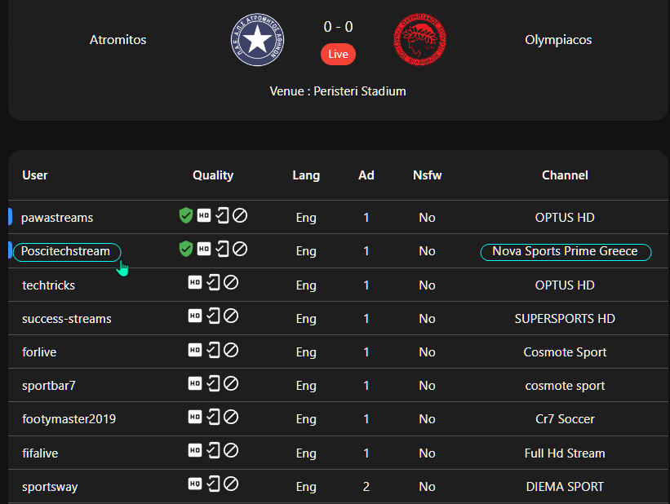Image resolution: width=670 pixels, height=504 pixels.
Task: Select Cosmote Sport channel for forlive
Action: pos(565,352)
